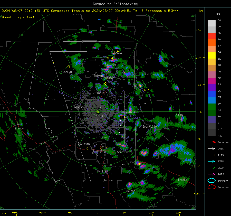Screen dimensions: 231x216
Task: Select the red 65 dBZ legend swatch
Action: click(211, 36)
